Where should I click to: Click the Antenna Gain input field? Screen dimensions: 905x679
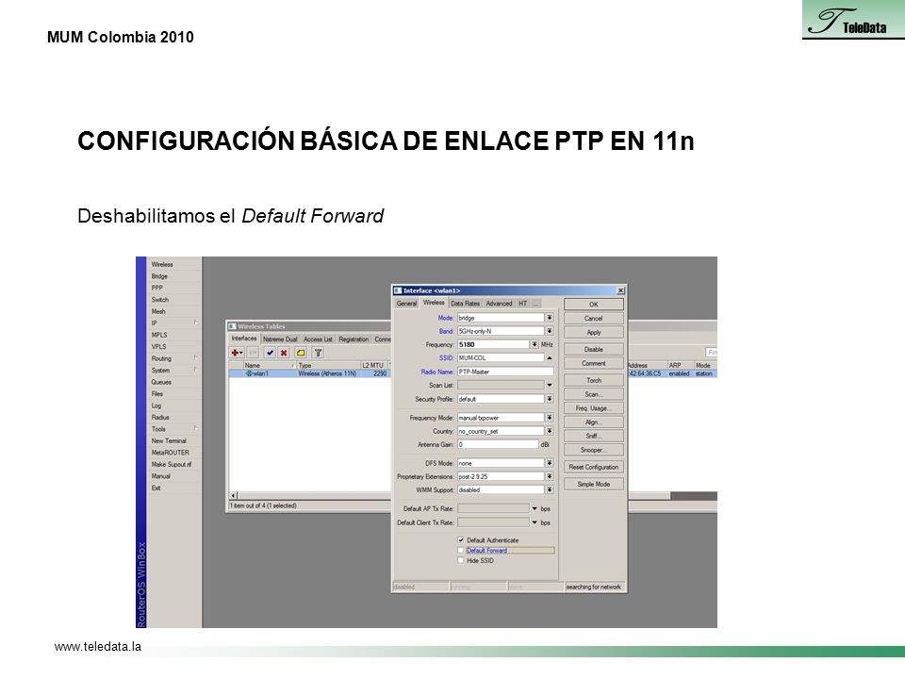[498, 444]
